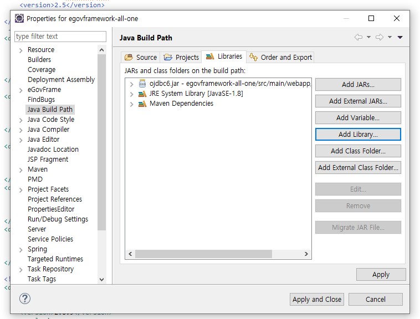Screen dimensions: 420x319
Task: Click the Add Library... button
Action: pos(358,135)
